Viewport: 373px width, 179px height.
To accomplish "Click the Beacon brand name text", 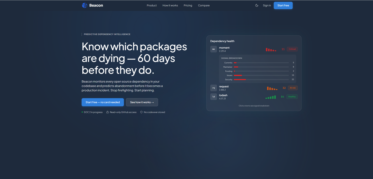I will 96,5.
